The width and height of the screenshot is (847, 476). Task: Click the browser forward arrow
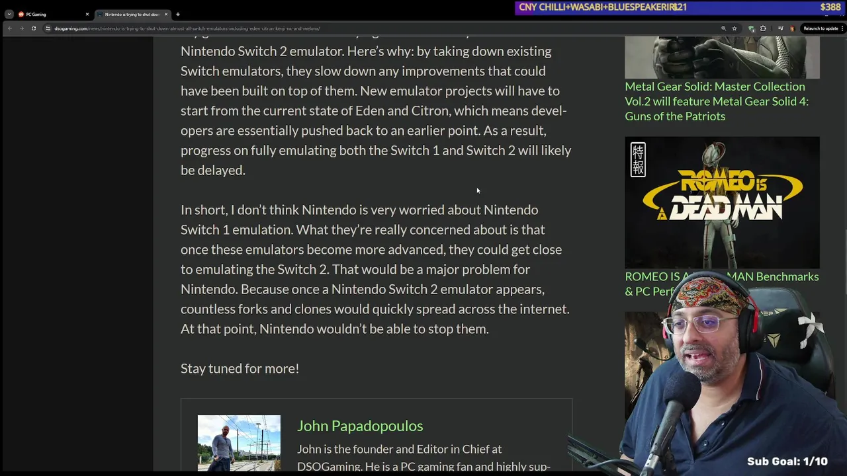coord(21,28)
